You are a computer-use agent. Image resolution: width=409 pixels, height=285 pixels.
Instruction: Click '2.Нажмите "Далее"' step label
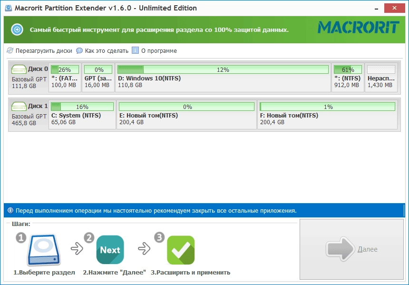114,273
